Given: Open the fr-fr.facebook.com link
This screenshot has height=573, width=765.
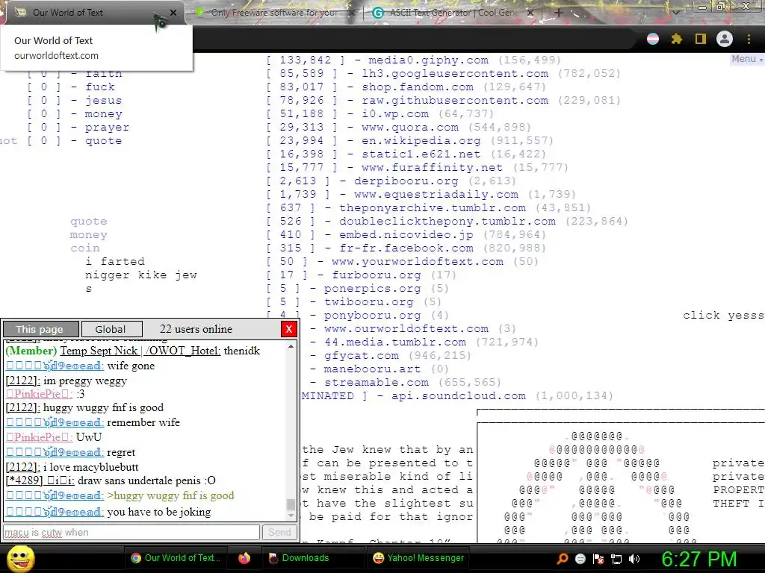Looking at the screenshot, I should 406,248.
